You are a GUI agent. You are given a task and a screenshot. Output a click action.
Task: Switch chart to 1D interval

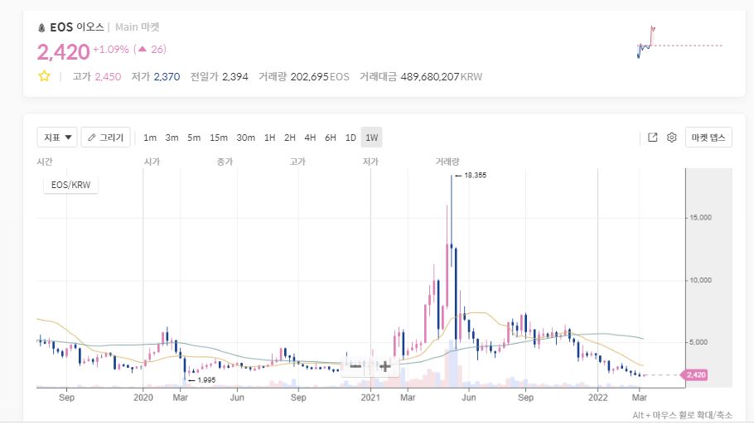pyautogui.click(x=350, y=138)
